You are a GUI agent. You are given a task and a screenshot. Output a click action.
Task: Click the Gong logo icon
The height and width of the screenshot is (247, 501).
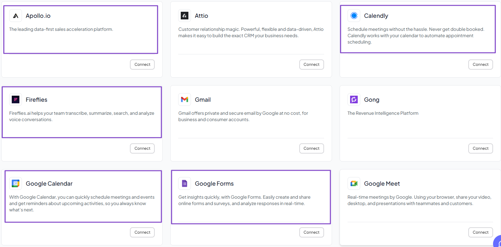click(x=354, y=99)
